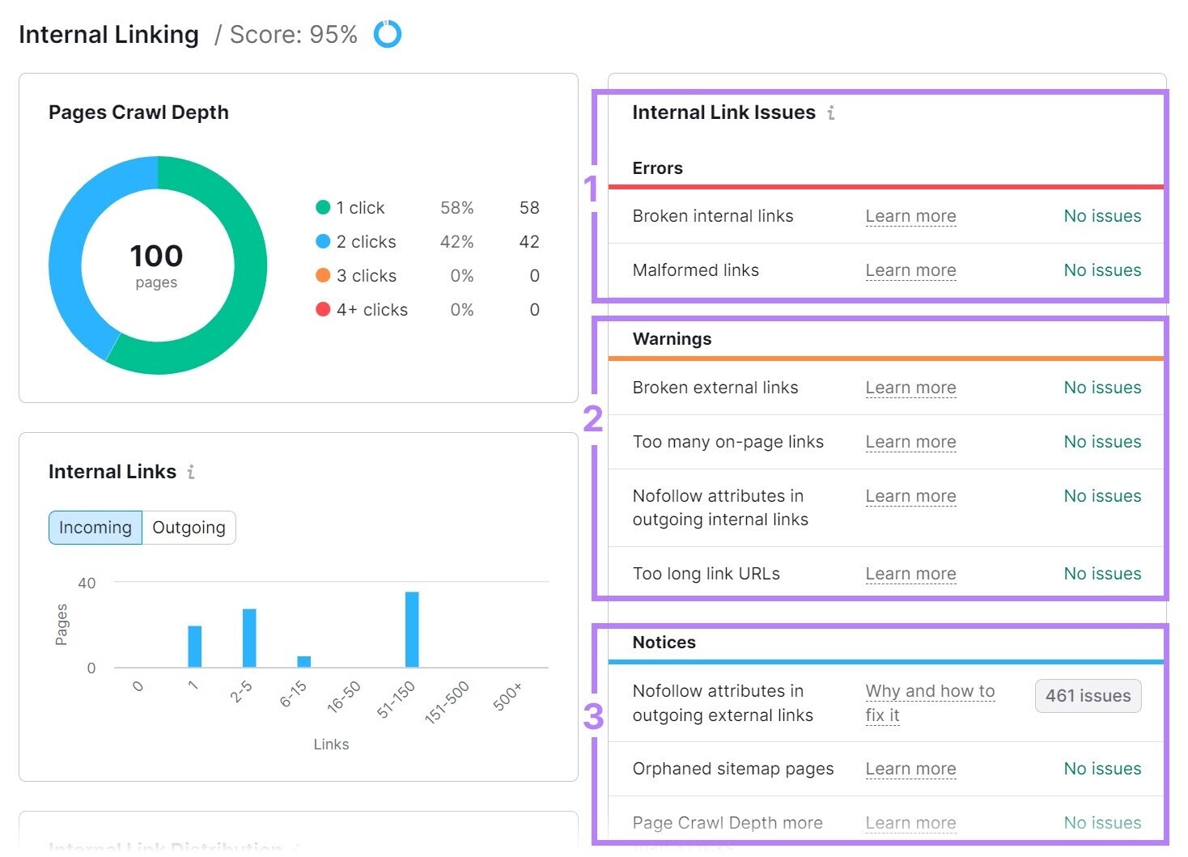
Task: Select the Incoming links tab
Action: (95, 528)
